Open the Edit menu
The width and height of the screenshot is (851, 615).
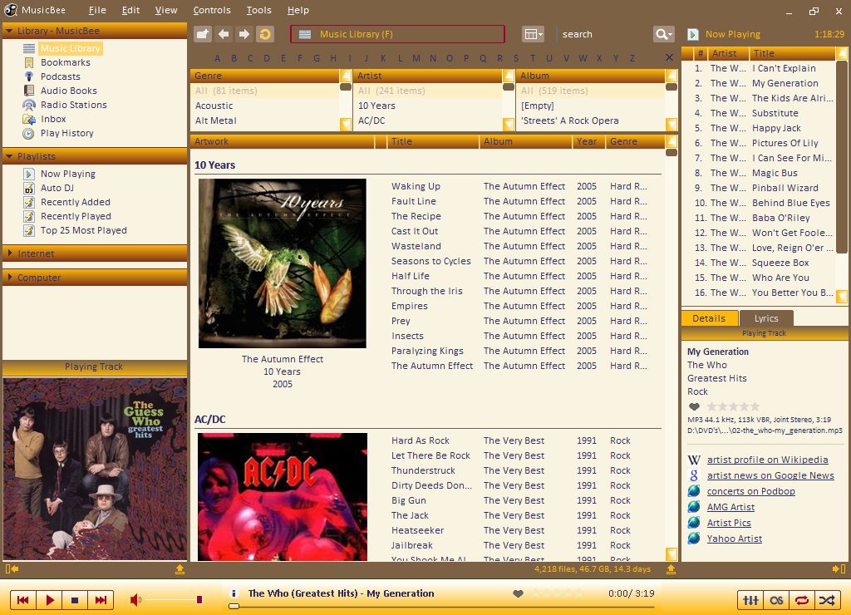pyautogui.click(x=130, y=10)
